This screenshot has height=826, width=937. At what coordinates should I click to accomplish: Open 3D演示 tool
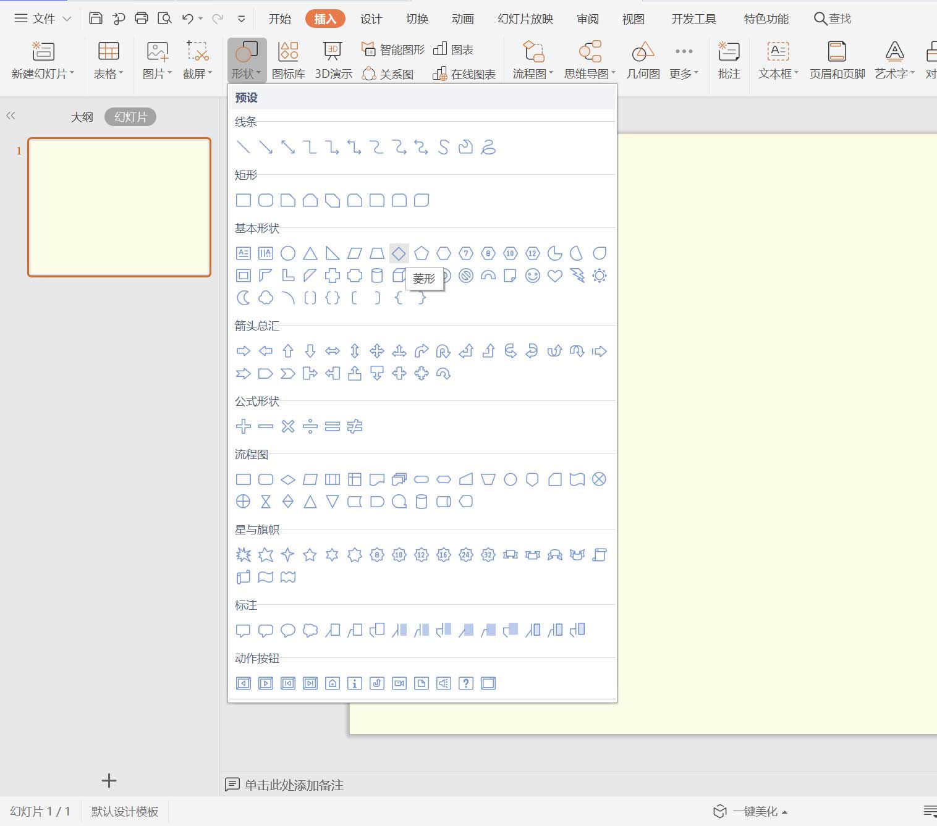(x=333, y=61)
